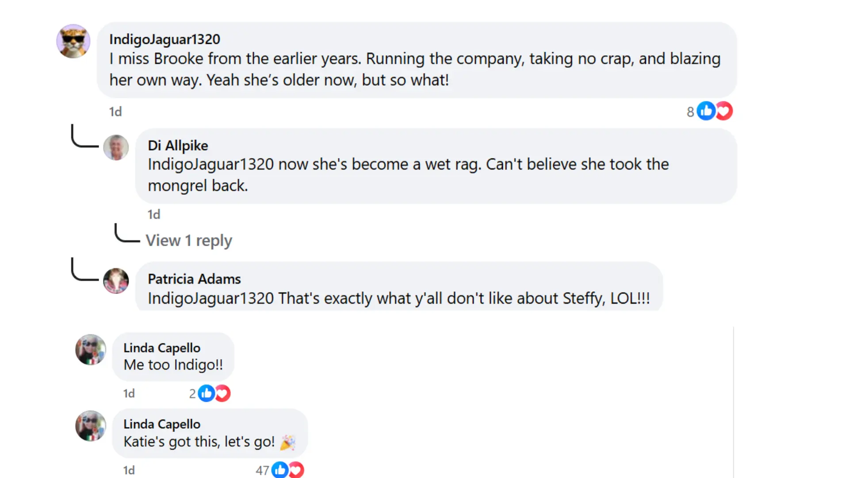This screenshot has height=478, width=849.
Task: Click Linda Capello's avatar on 'Me too Indigo' comment
Action: (91, 350)
